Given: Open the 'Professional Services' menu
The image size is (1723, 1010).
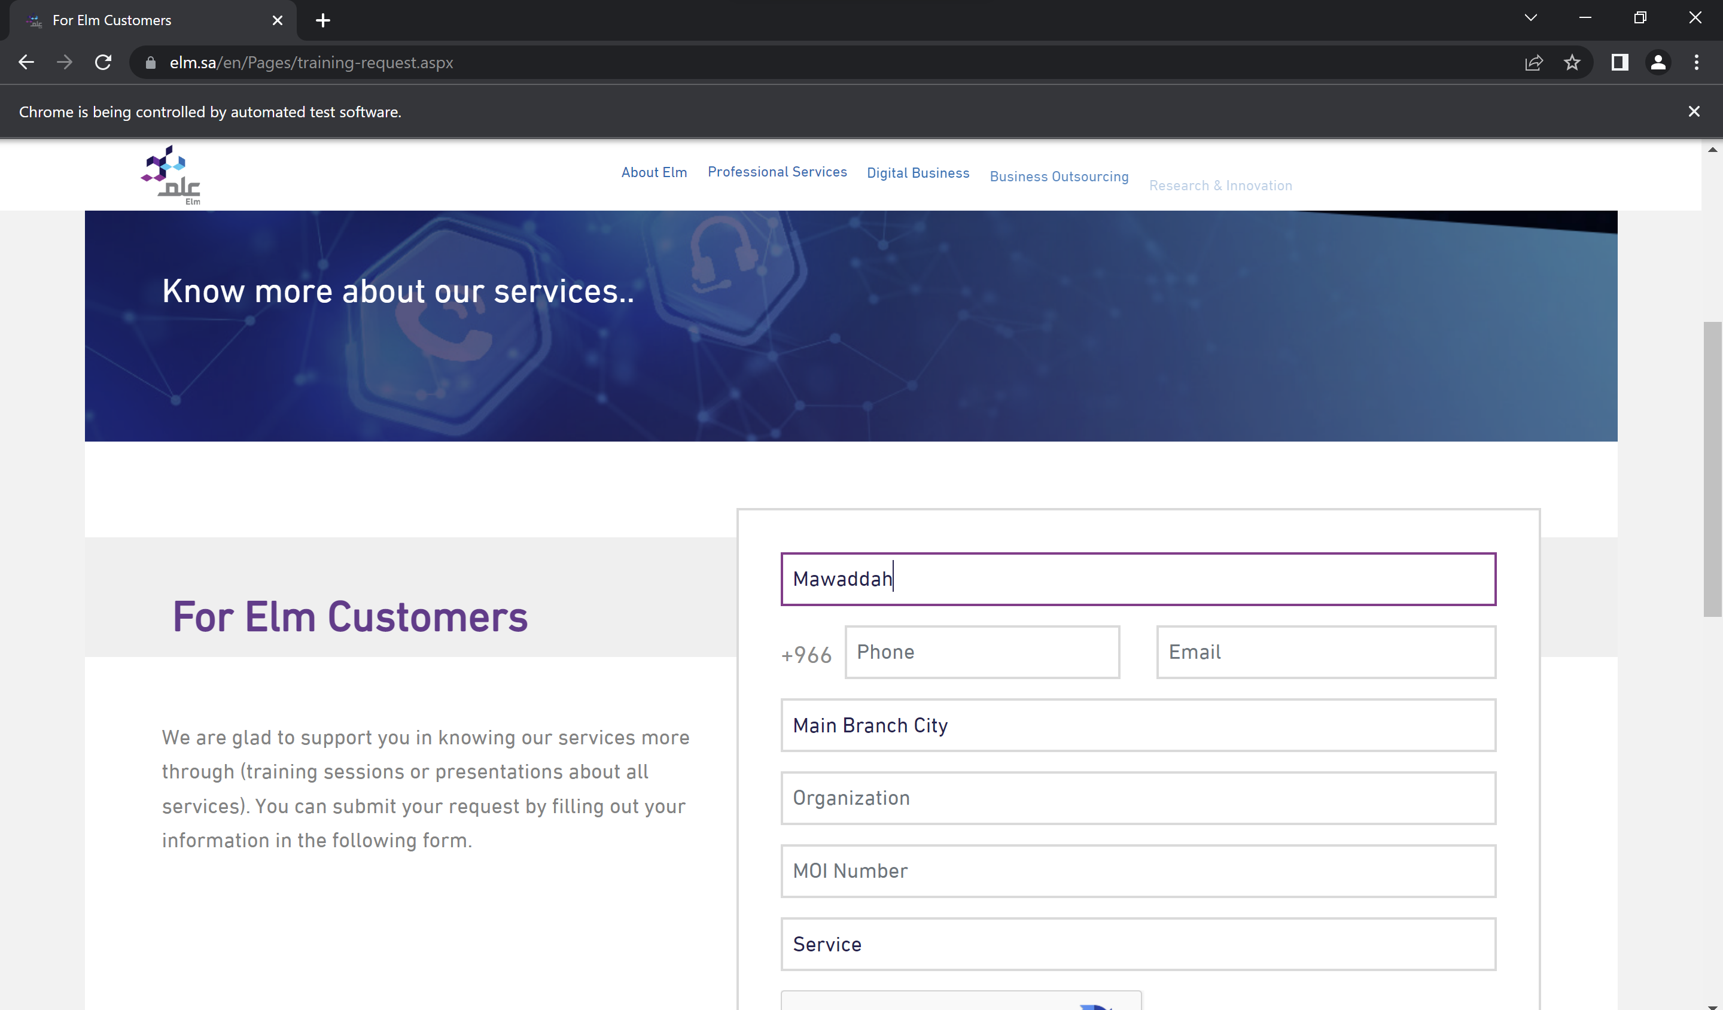Looking at the screenshot, I should (777, 172).
